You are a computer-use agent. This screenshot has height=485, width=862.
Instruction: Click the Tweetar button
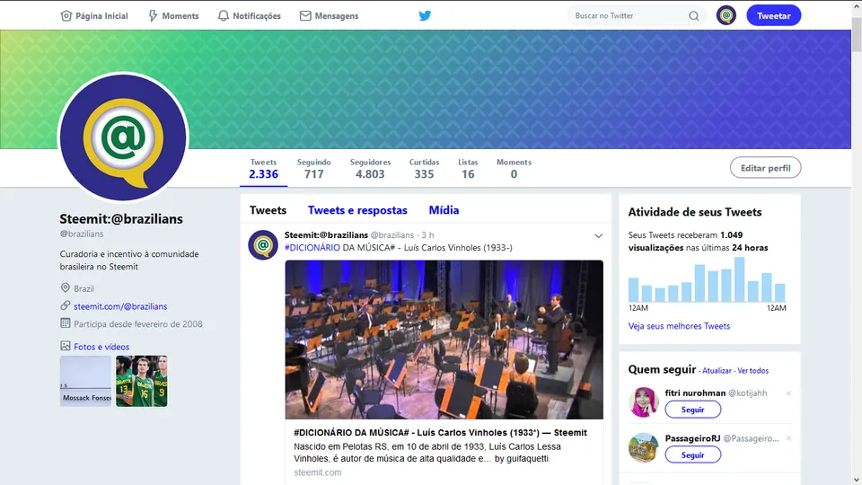click(x=773, y=15)
